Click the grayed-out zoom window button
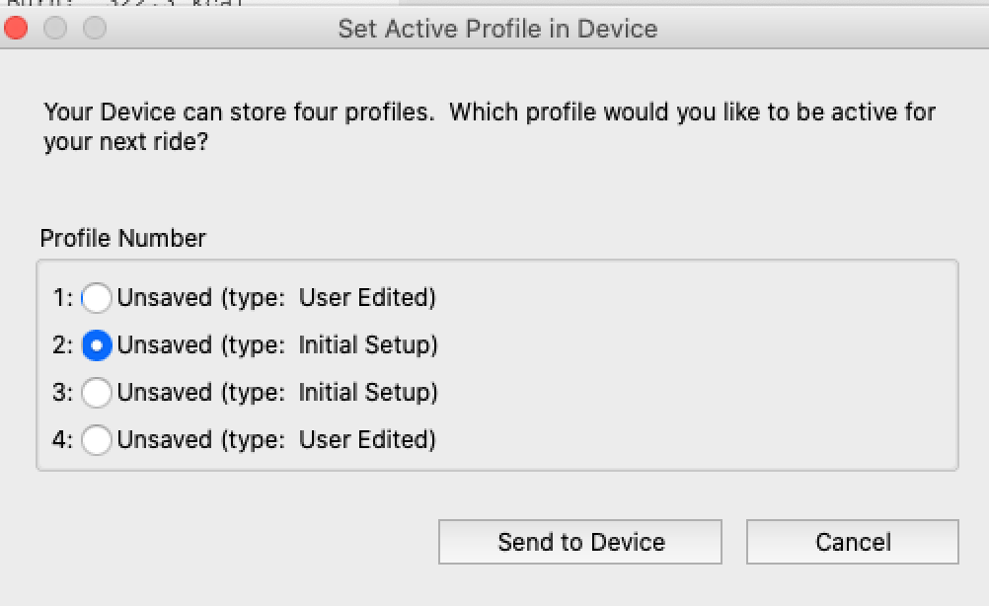 pos(94,29)
